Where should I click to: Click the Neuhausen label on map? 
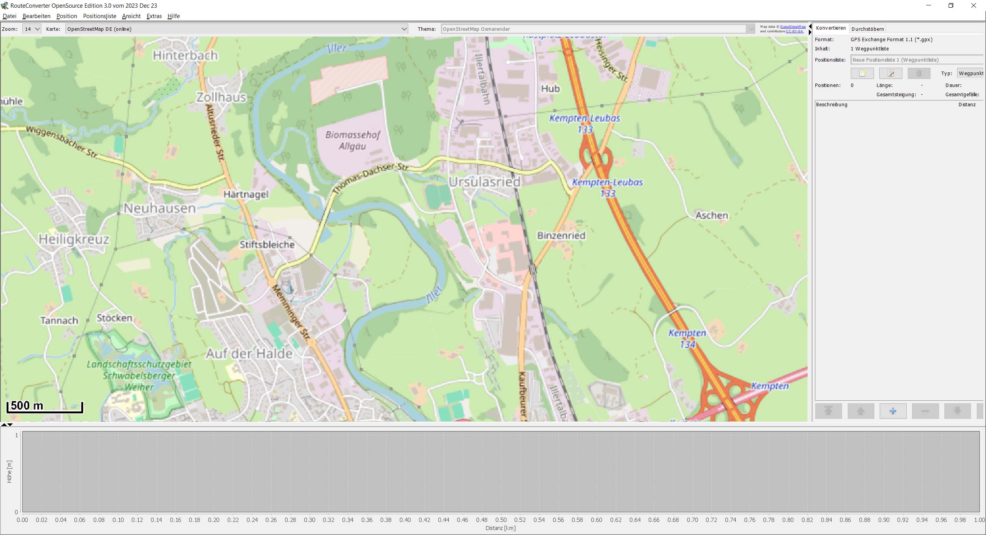[x=159, y=208]
